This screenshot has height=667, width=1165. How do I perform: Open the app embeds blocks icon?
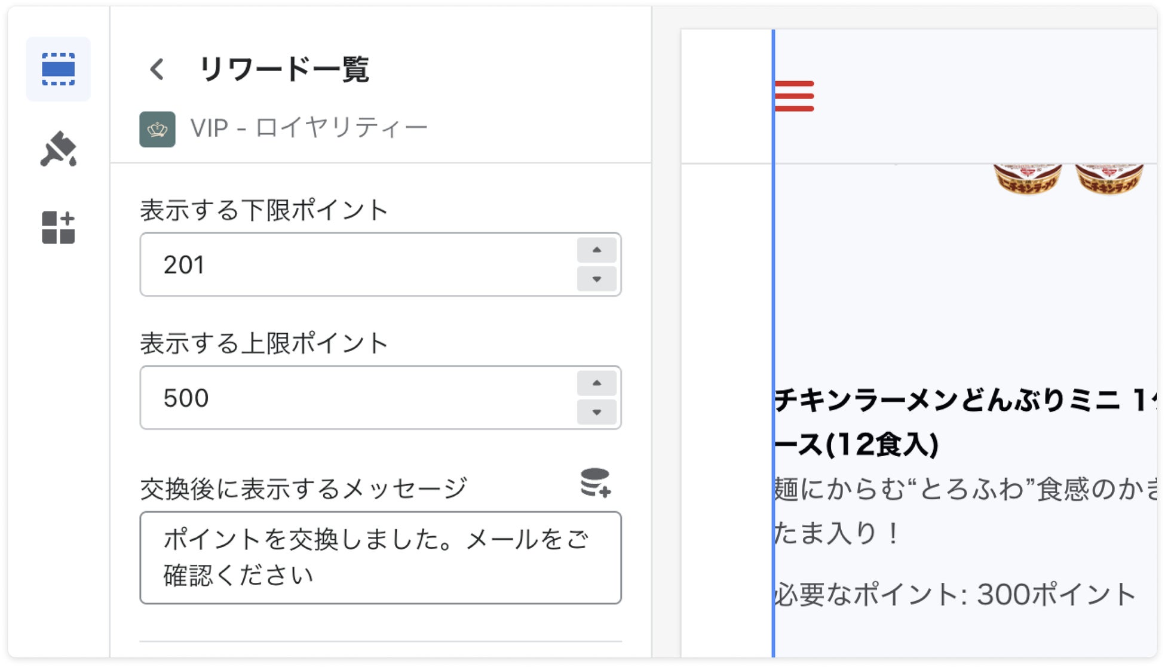click(x=58, y=228)
